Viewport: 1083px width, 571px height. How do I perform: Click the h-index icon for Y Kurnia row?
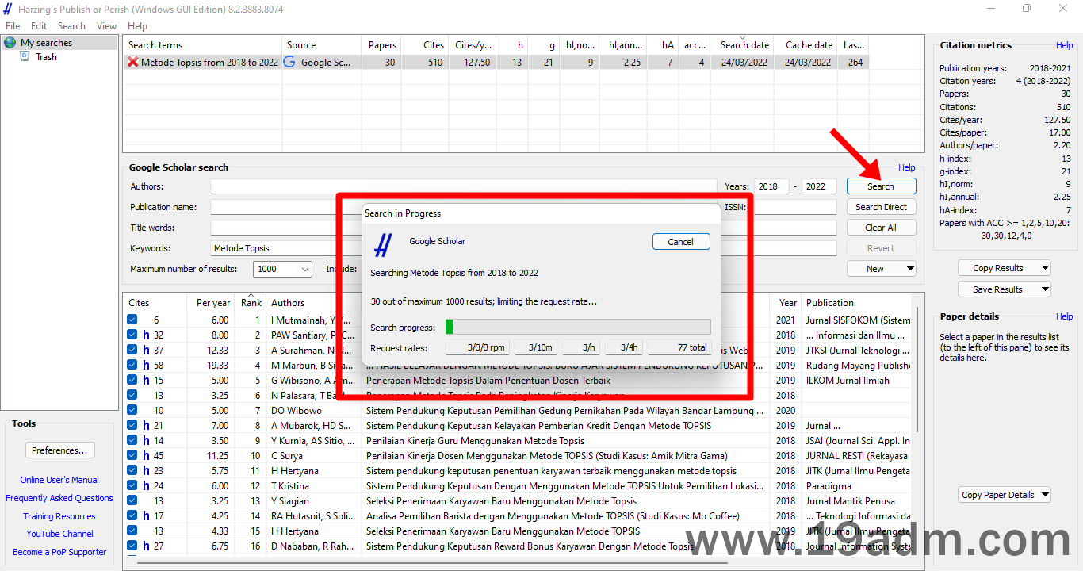click(x=146, y=441)
